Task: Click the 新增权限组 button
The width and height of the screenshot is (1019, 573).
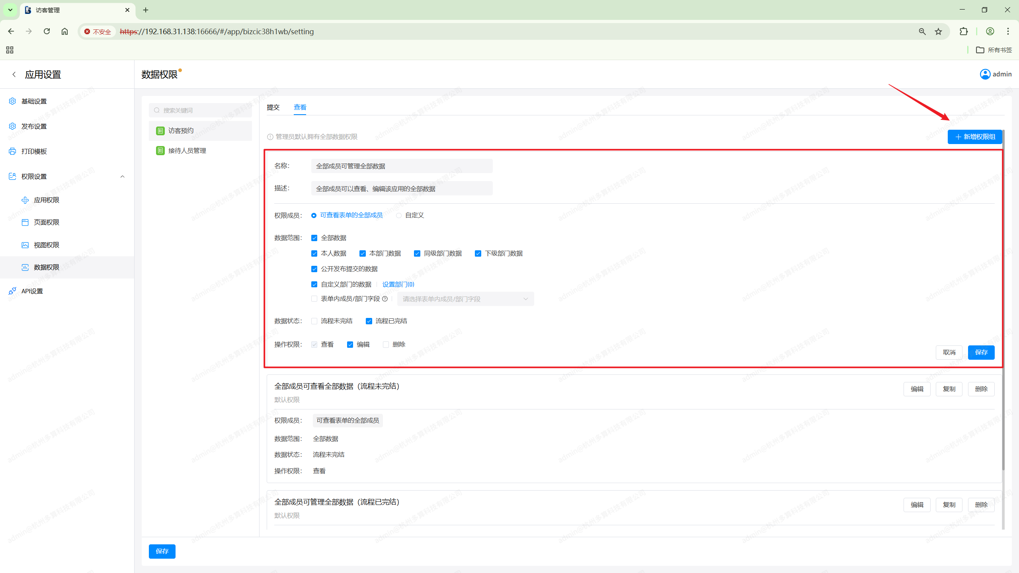Action: tap(975, 136)
